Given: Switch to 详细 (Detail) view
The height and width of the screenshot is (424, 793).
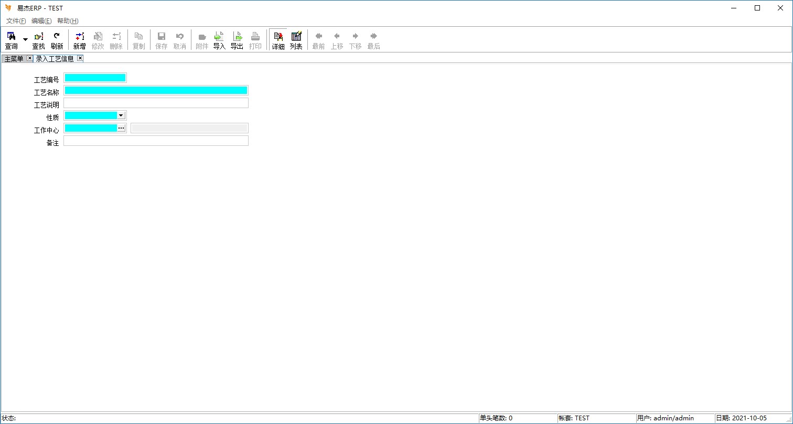Looking at the screenshot, I should coord(278,40).
